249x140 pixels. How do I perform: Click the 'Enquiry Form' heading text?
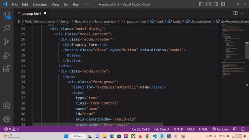(x=84, y=45)
